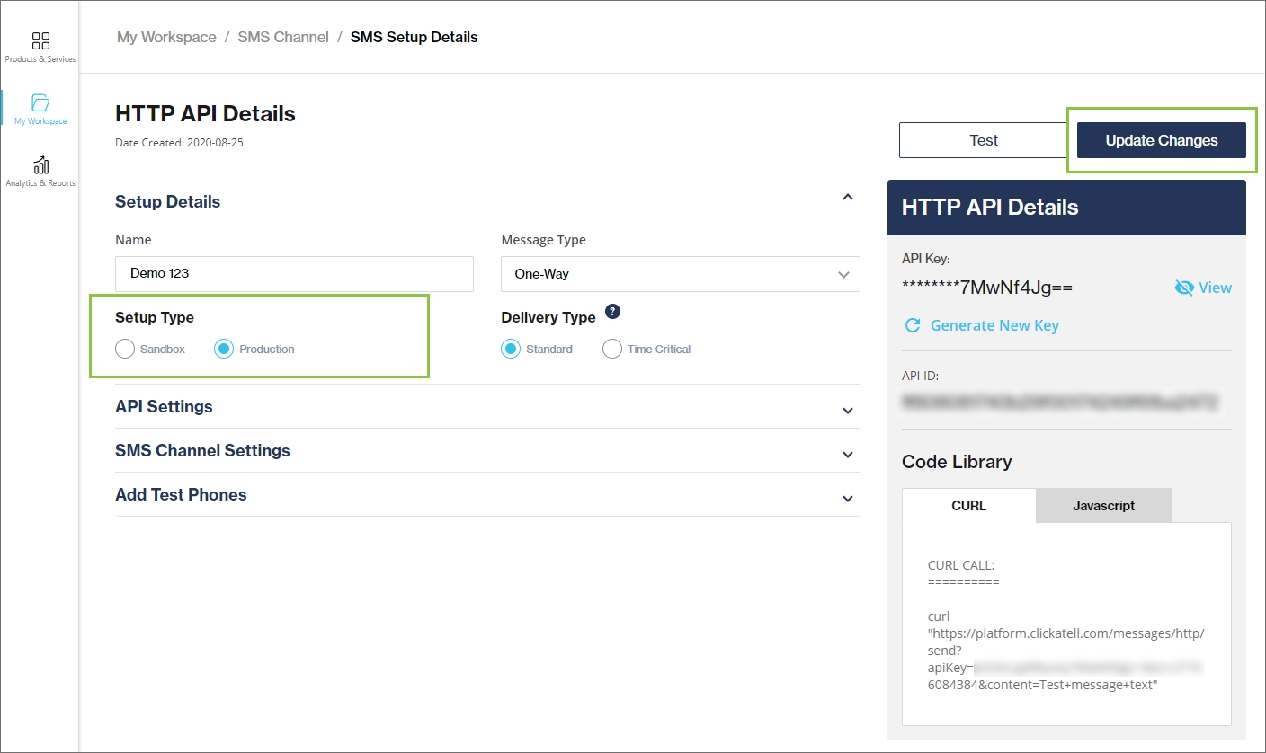Viewport: 1266px width, 753px height.
Task: Click the refresh icon for new key
Action: coord(913,325)
